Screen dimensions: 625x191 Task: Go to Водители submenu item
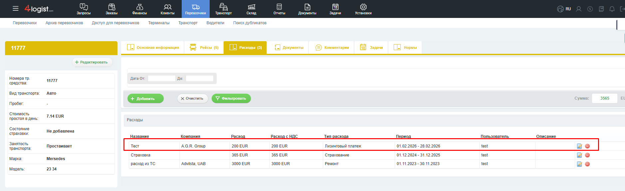215,23
